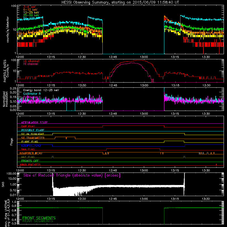This screenshot has height=227, width=227.
Task: Select the "SAA FLAG" label
Action: point(28,149)
